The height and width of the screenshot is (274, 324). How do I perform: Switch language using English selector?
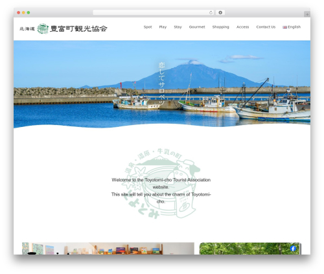pos(292,27)
